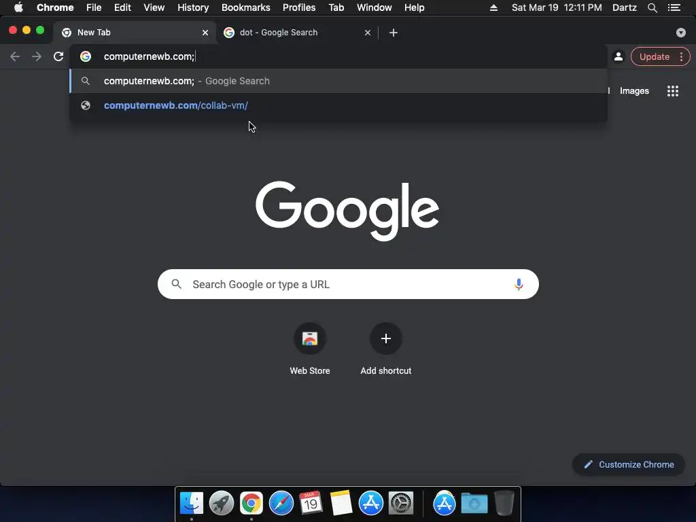Open Safari from the dock

click(281, 503)
